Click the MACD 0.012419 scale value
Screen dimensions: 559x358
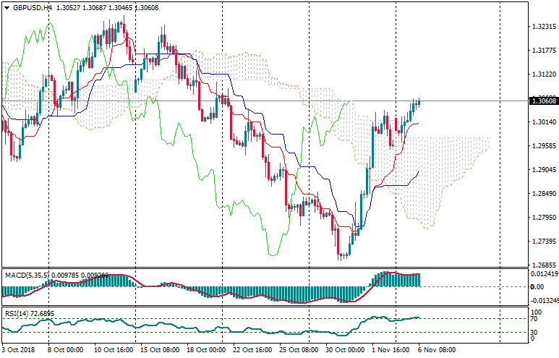[544, 273]
